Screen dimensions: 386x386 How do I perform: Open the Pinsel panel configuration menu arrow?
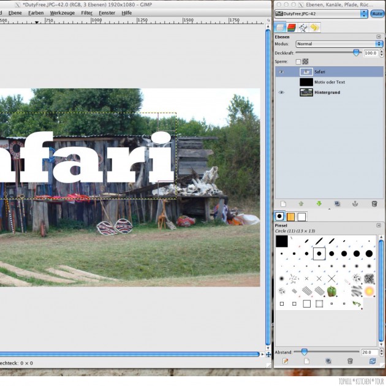point(379,225)
